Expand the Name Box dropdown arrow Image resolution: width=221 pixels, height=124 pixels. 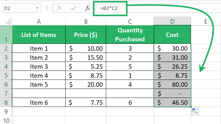pyautogui.click(x=37, y=8)
